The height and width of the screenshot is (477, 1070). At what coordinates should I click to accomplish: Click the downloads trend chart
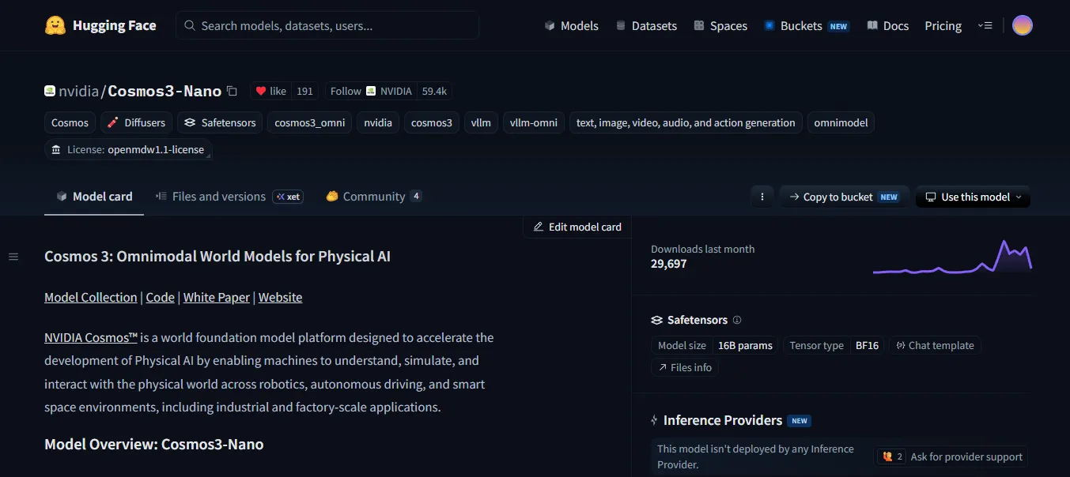tap(952, 257)
